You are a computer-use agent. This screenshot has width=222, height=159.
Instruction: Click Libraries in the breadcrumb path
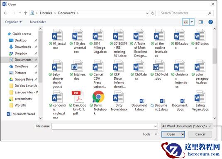pyautogui.click(x=46, y=13)
